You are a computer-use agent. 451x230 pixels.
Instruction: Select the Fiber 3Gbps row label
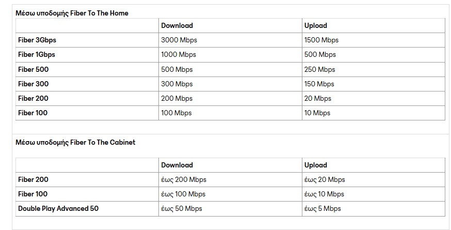pos(37,40)
